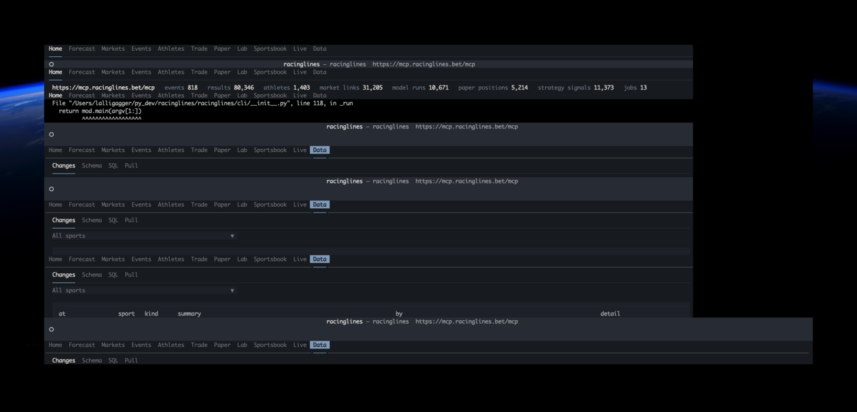
Task: Open Schema in sub-tab row above lower All sports dropdown
Action: tap(92, 274)
